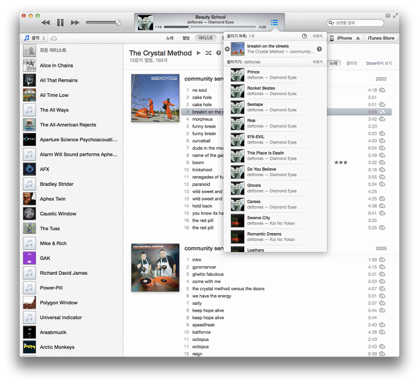Viewport: 419px width, 384px height.
Task: Select Caustic Window artist
Action: [72, 214]
